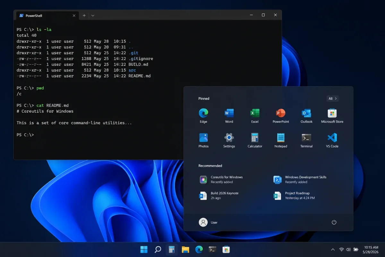This screenshot has width=385, height=257.
Task: Open the Photos app
Action: point(203,140)
